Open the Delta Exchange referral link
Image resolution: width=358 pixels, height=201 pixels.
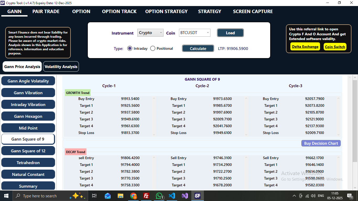pos(305,47)
